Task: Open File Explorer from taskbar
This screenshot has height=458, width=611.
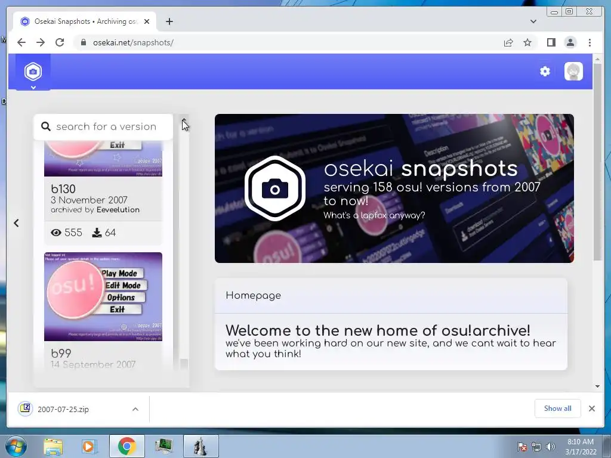Action: pyautogui.click(x=53, y=446)
